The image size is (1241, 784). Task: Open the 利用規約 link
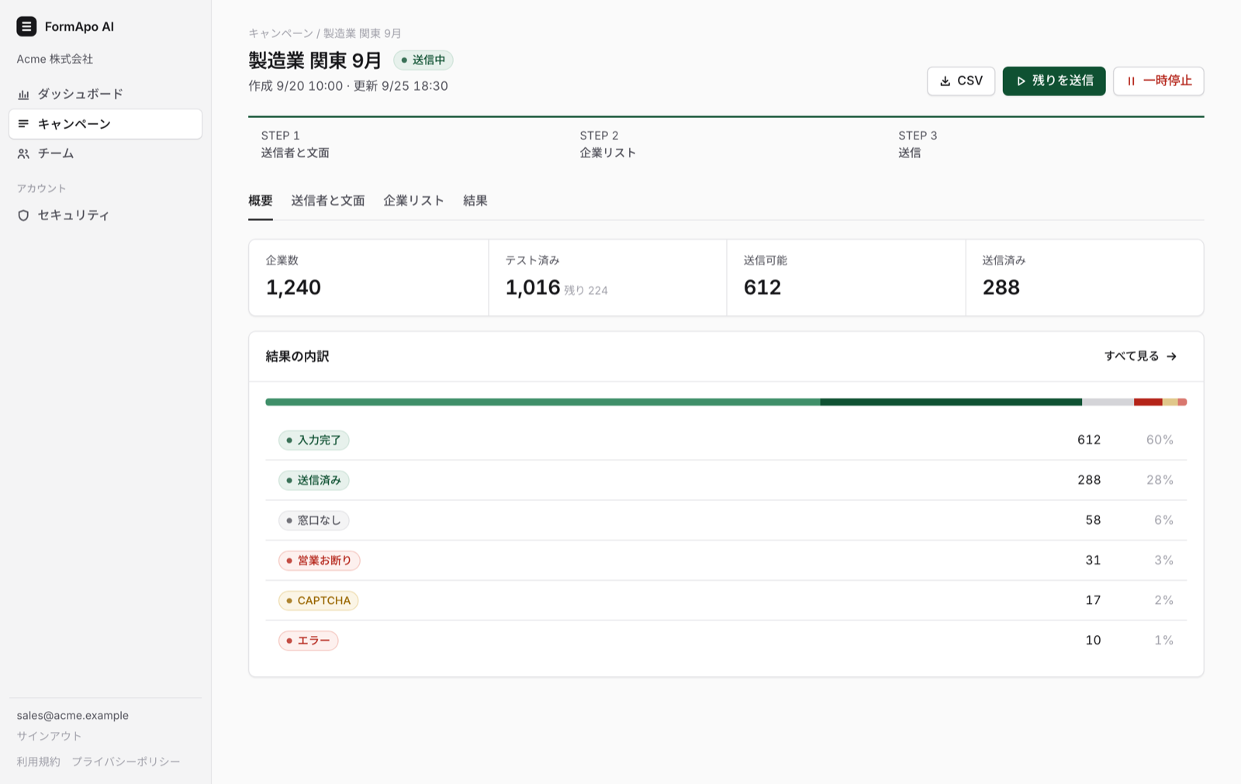(x=38, y=762)
